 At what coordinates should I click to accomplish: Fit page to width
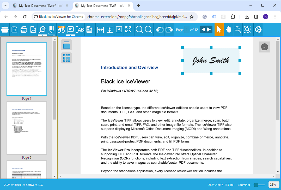click(x=100, y=29)
